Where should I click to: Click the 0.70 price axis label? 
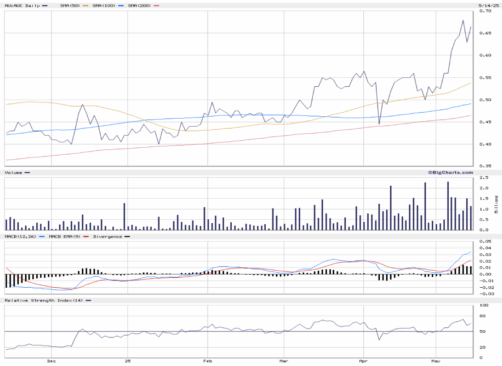(x=485, y=11)
